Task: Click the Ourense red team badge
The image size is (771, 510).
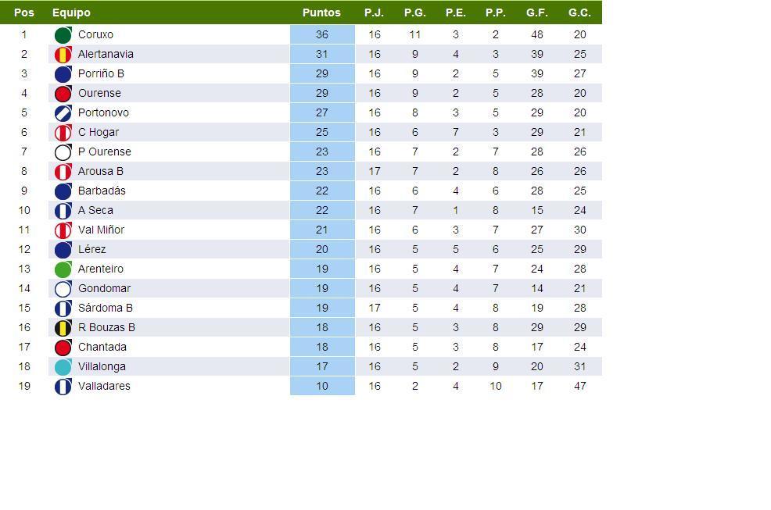Action: [63, 94]
